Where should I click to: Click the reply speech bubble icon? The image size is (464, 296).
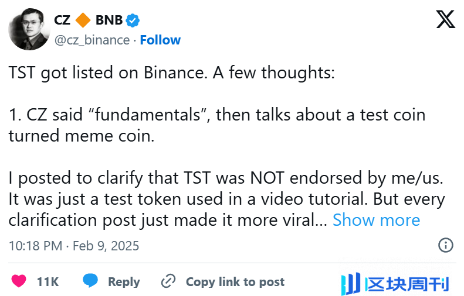(x=90, y=281)
